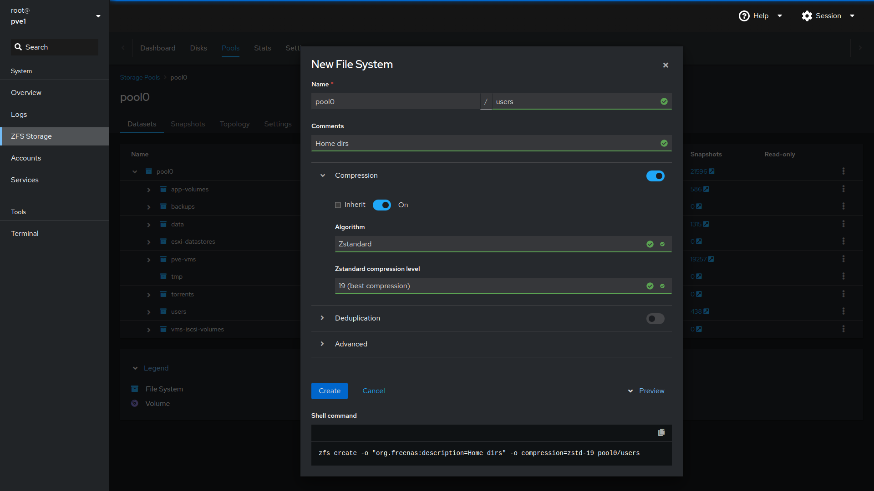Screen dimensions: 874x491
Task: Click the File System legend icon
Action: click(x=135, y=389)
